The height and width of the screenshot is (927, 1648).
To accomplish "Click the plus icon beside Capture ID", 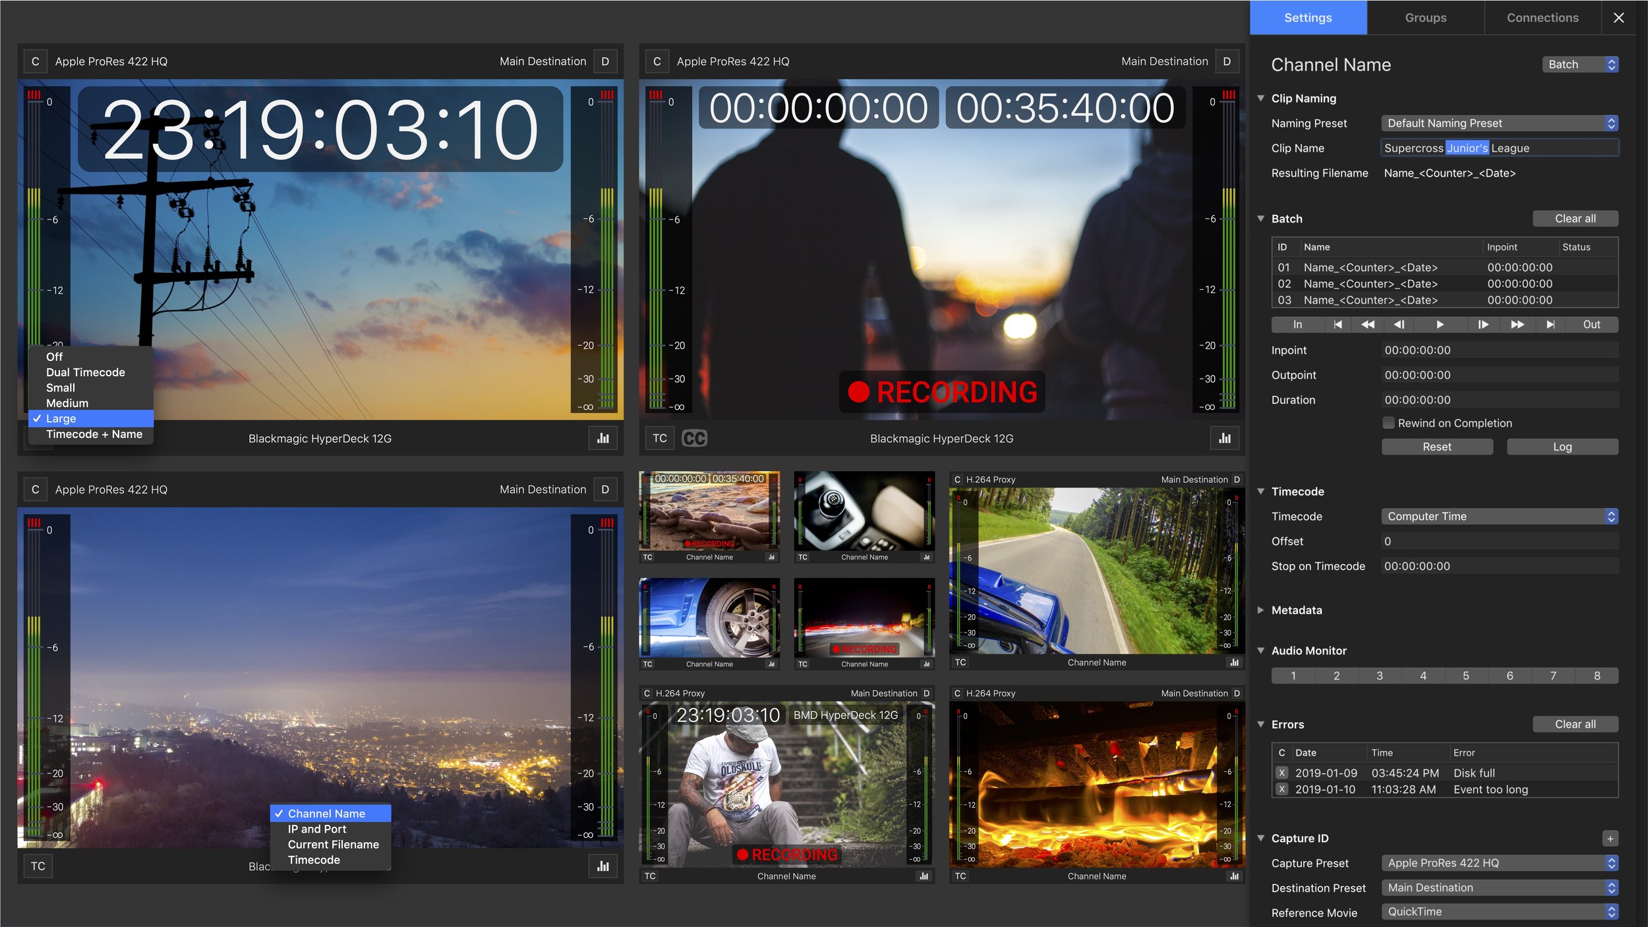I will pos(1610,838).
